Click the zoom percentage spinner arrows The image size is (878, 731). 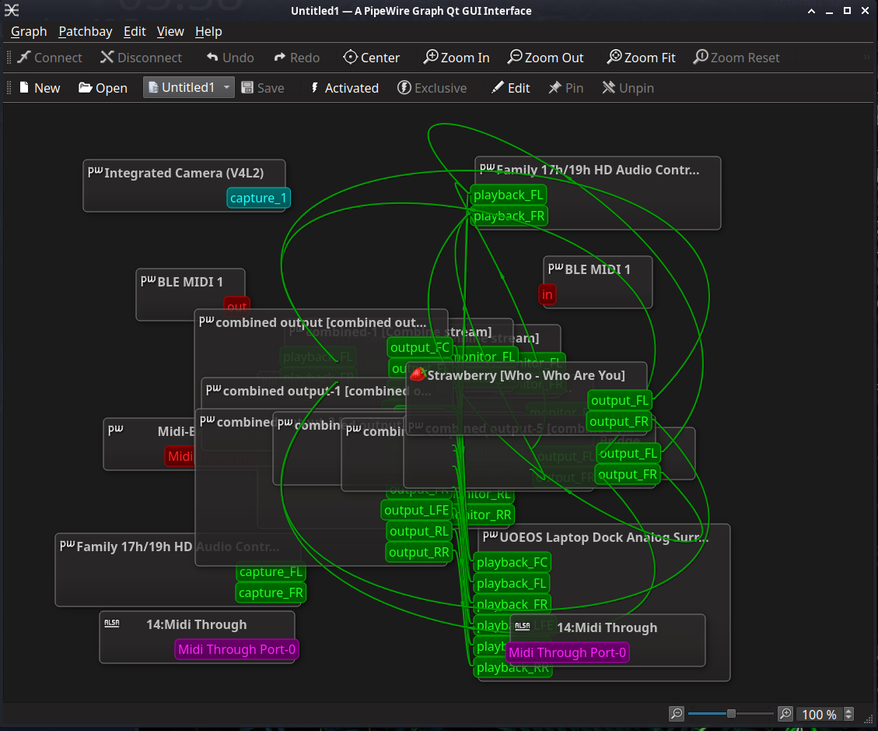pyautogui.click(x=848, y=714)
